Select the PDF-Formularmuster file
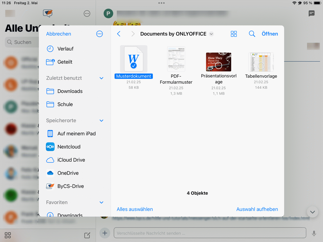Viewport: 323px width, 242px height. 176,59
